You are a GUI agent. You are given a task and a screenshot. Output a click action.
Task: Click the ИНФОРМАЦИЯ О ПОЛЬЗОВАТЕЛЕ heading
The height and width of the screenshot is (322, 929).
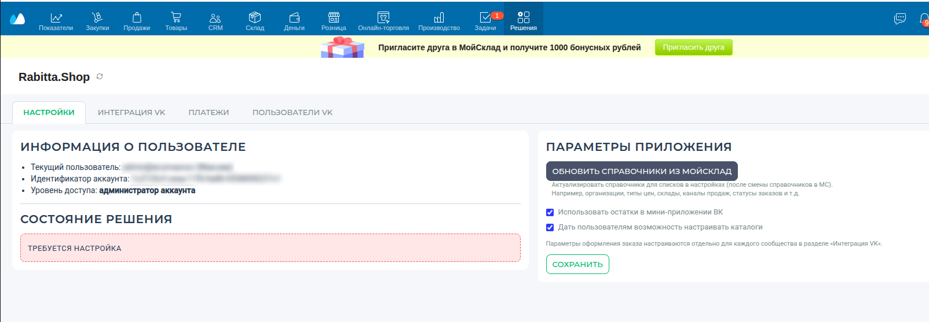pos(133,147)
